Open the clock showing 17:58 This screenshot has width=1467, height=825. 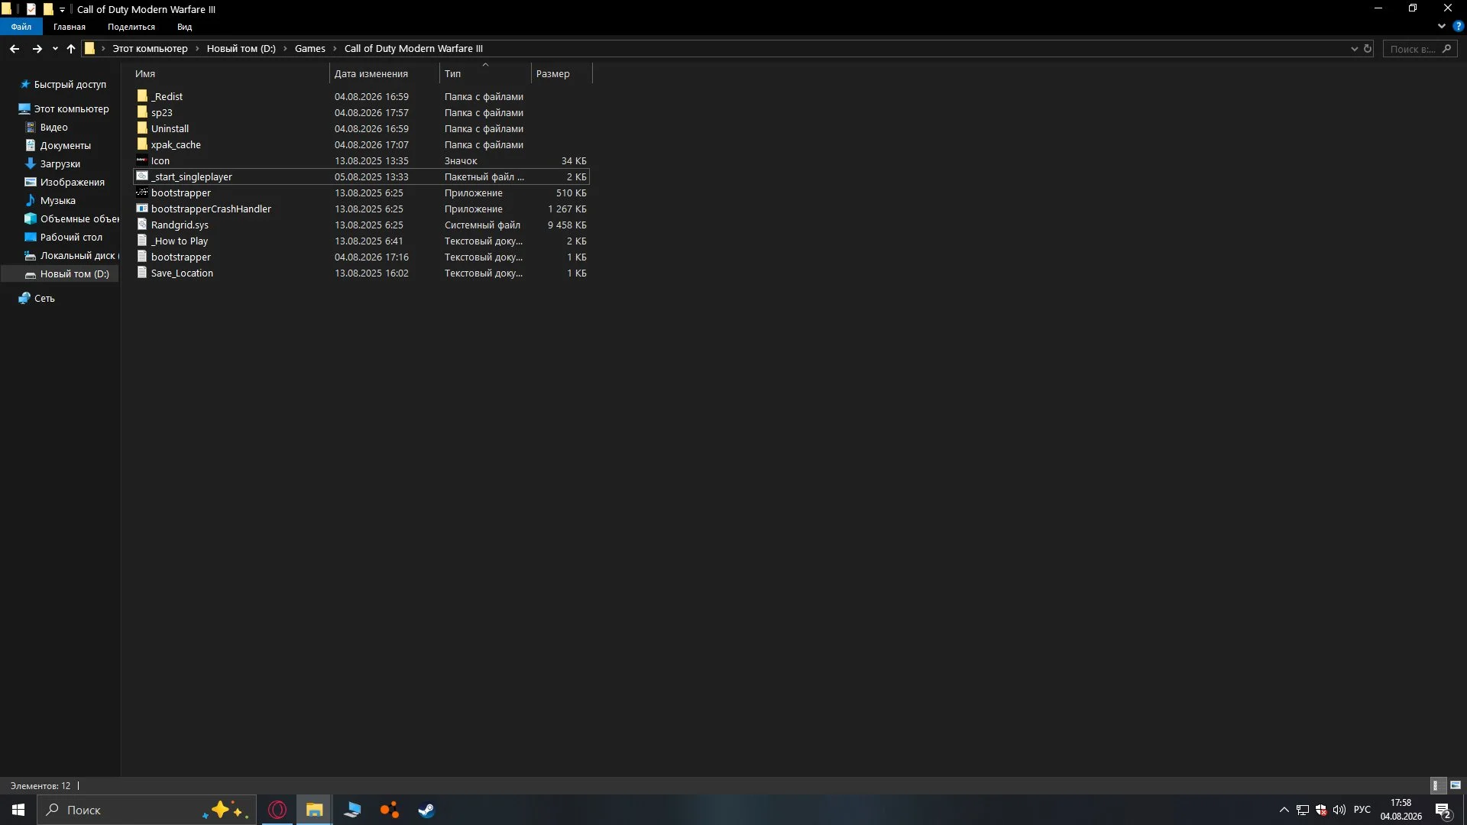[x=1401, y=810]
